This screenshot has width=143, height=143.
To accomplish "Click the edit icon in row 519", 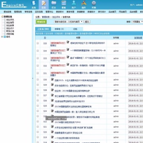I will click(x=52, y=137).
